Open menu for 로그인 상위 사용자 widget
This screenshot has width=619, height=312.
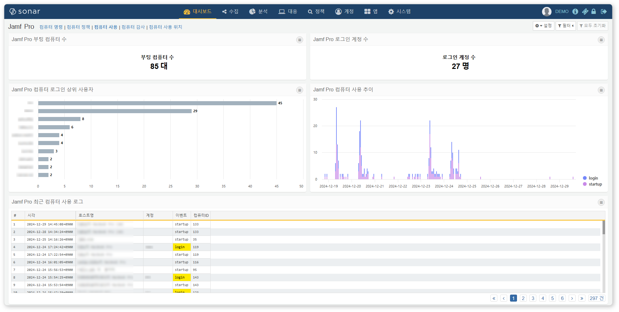coord(299,90)
